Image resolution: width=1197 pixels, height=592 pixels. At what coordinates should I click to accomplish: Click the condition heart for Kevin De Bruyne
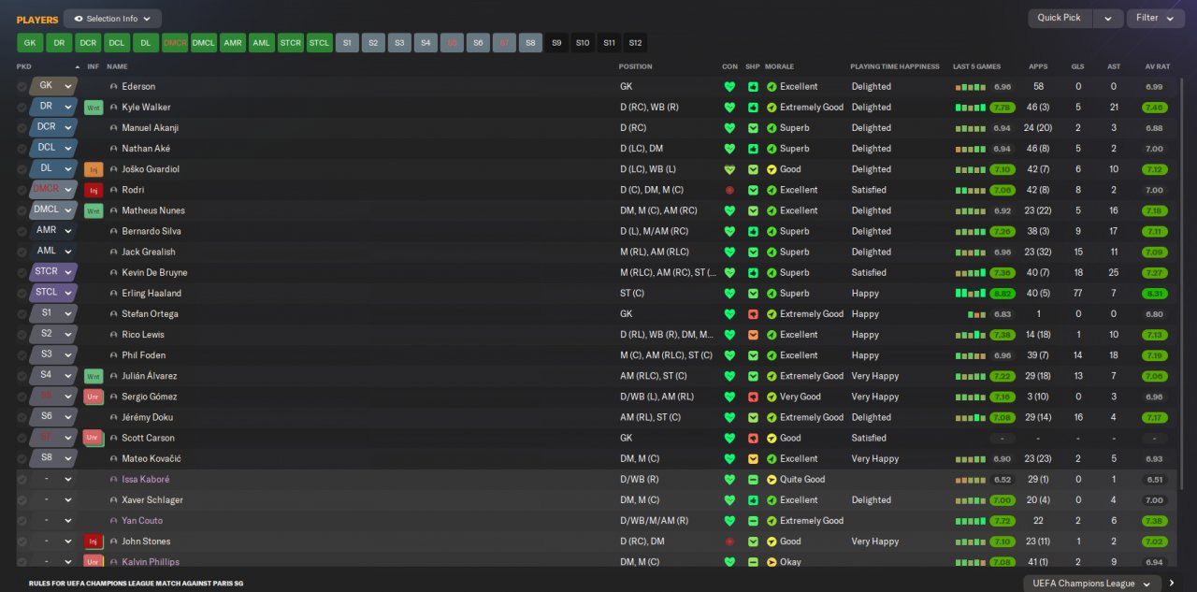pos(729,273)
